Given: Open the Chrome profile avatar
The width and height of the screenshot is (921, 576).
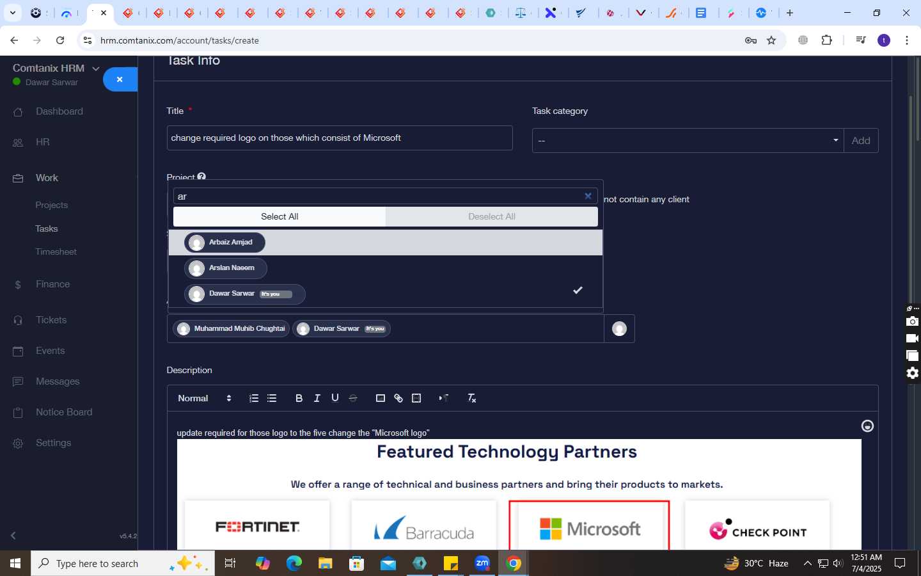Looking at the screenshot, I should [x=884, y=40].
